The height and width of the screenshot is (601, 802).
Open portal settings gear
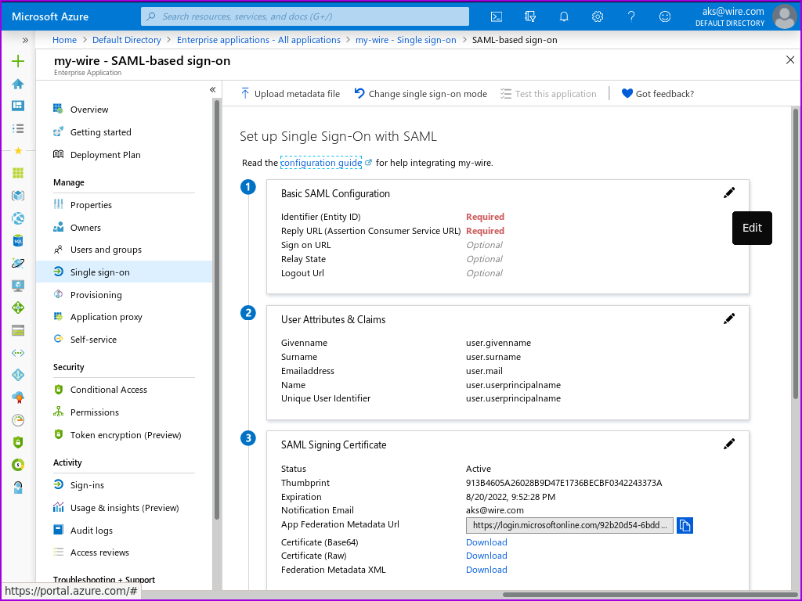point(598,16)
